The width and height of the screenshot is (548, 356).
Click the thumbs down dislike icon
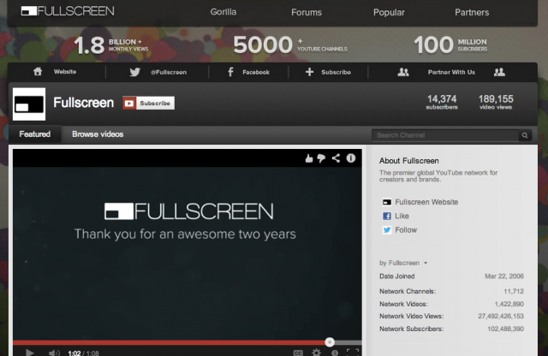[x=323, y=158]
